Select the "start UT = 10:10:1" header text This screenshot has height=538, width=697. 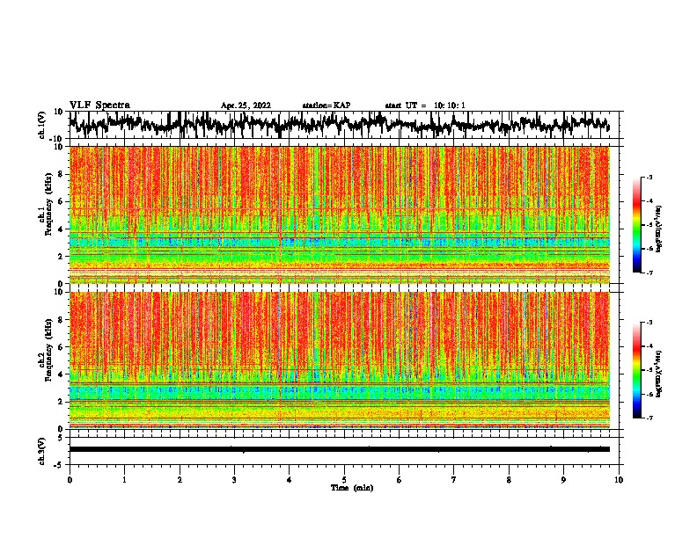tap(425, 105)
